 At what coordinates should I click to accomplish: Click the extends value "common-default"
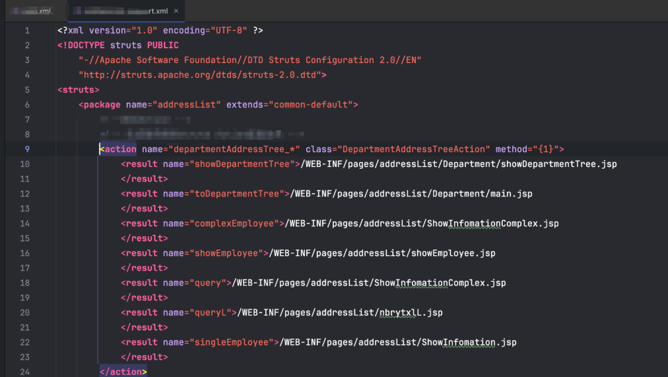point(310,105)
